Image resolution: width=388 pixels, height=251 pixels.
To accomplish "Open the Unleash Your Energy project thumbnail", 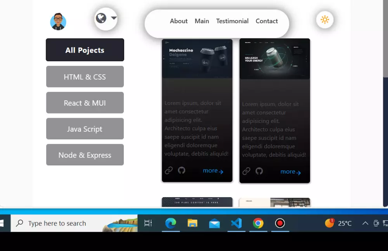I will click(x=275, y=59).
